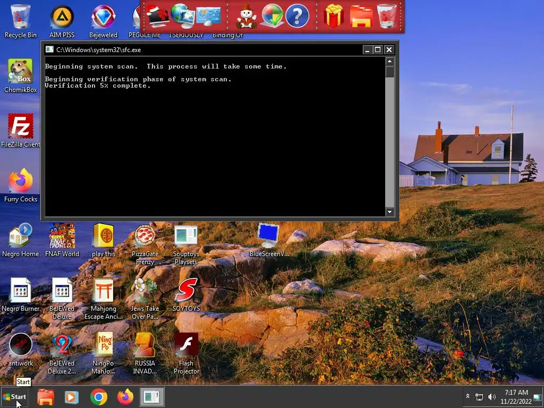Open the orange folder icon in the dock

[361, 16]
